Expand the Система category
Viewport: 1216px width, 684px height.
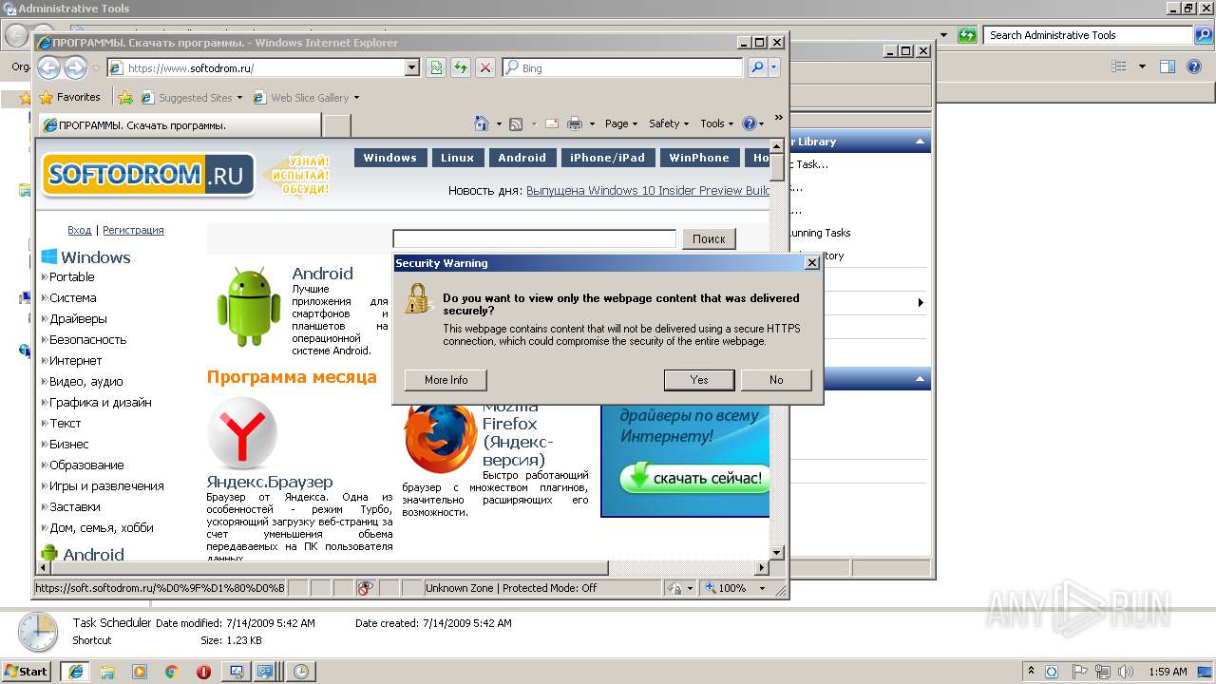[72, 297]
